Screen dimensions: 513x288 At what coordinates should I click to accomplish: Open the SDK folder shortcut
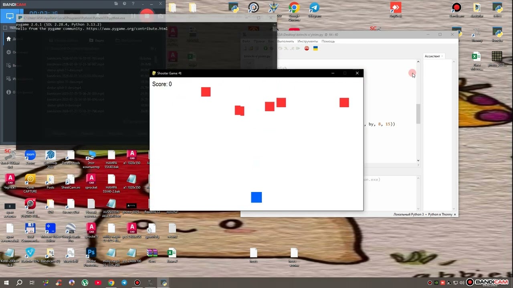[50, 206]
